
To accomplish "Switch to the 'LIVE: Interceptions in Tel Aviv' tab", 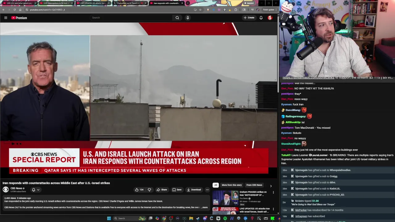I will click(x=56, y=3).
